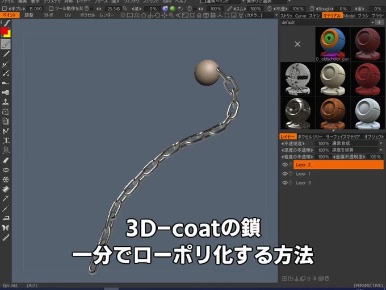Screen dimensions: 386x290
Task: Pick the yellow background color swatch
Action: tap(9, 34)
